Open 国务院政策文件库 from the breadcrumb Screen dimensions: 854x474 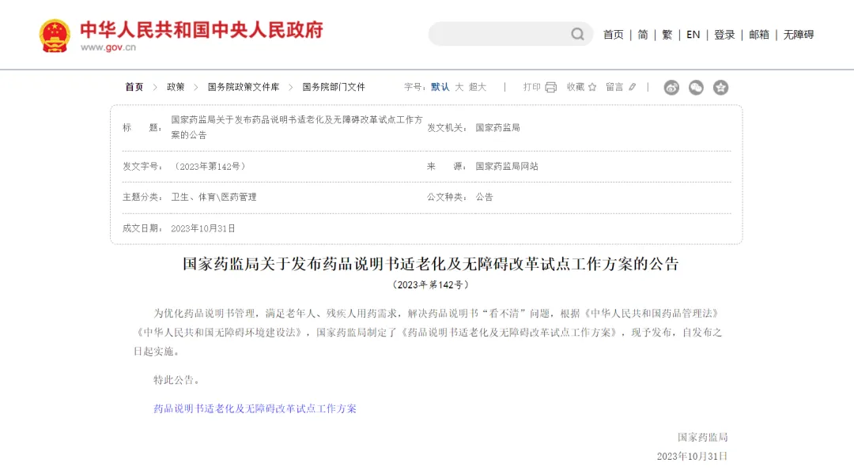tap(242, 87)
